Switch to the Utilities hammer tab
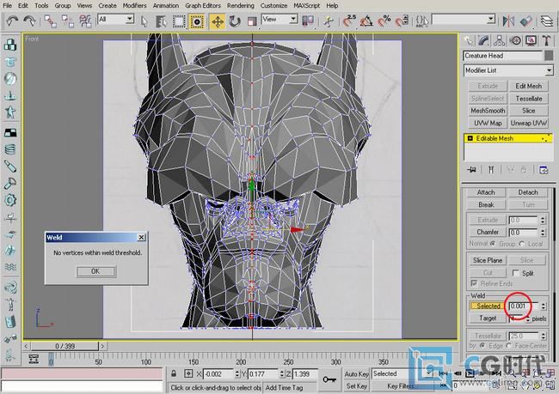 (546, 40)
